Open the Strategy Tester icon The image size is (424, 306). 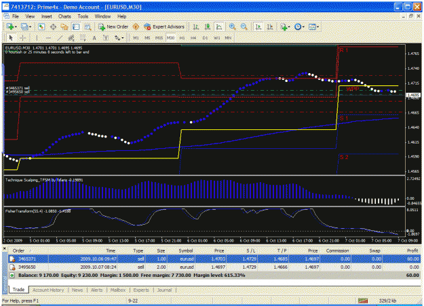pyautogui.click(x=88, y=26)
